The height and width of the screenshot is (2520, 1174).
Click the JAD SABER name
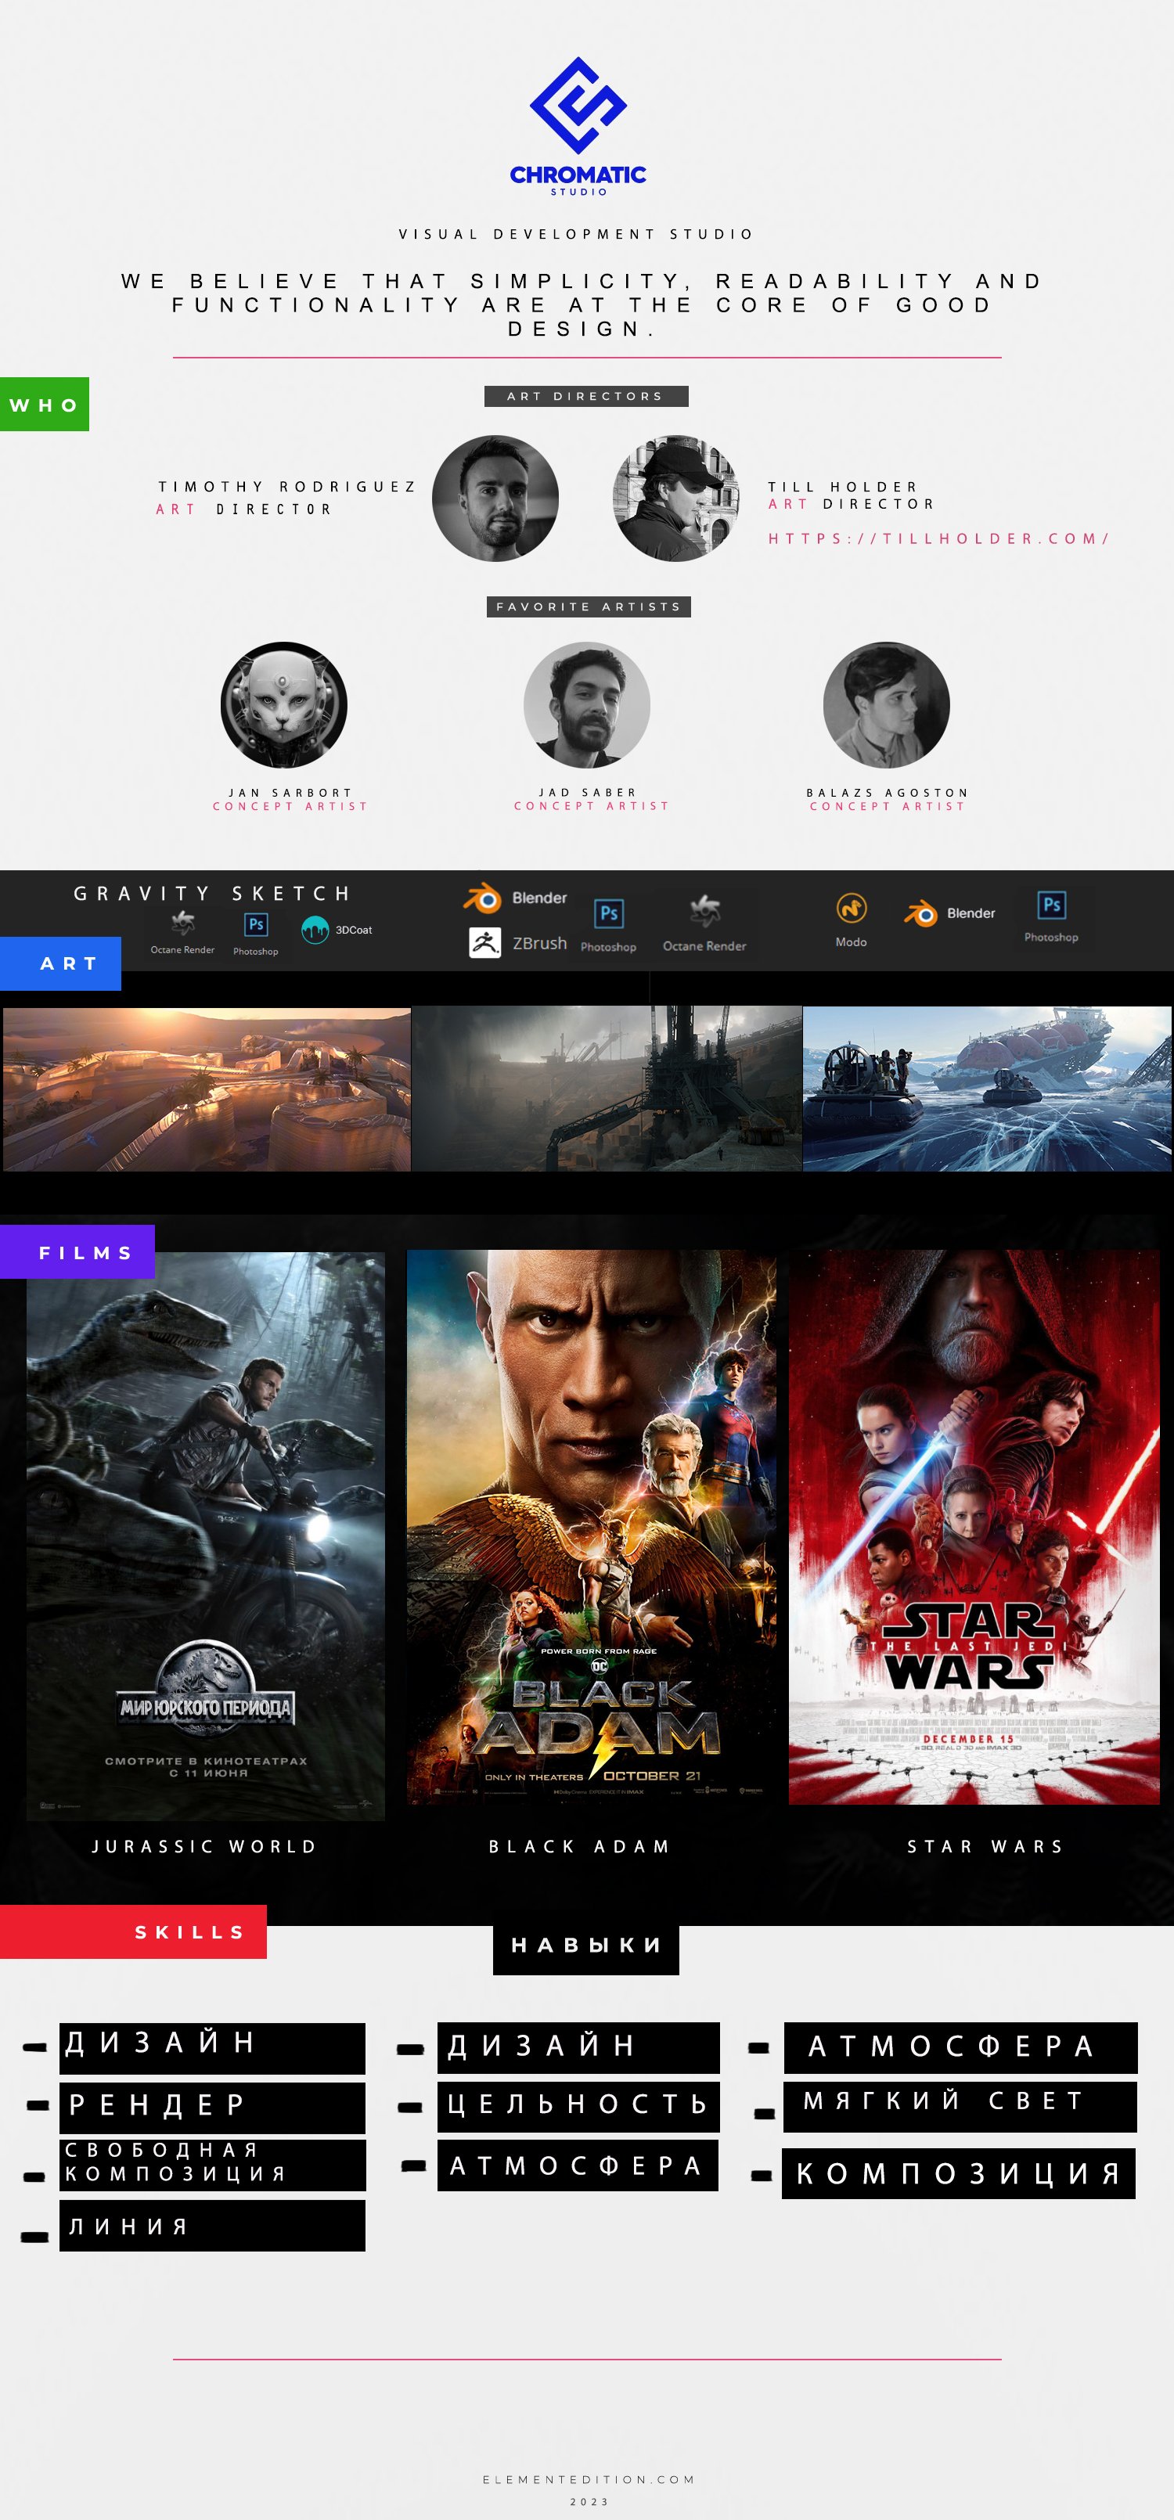pyautogui.click(x=587, y=792)
